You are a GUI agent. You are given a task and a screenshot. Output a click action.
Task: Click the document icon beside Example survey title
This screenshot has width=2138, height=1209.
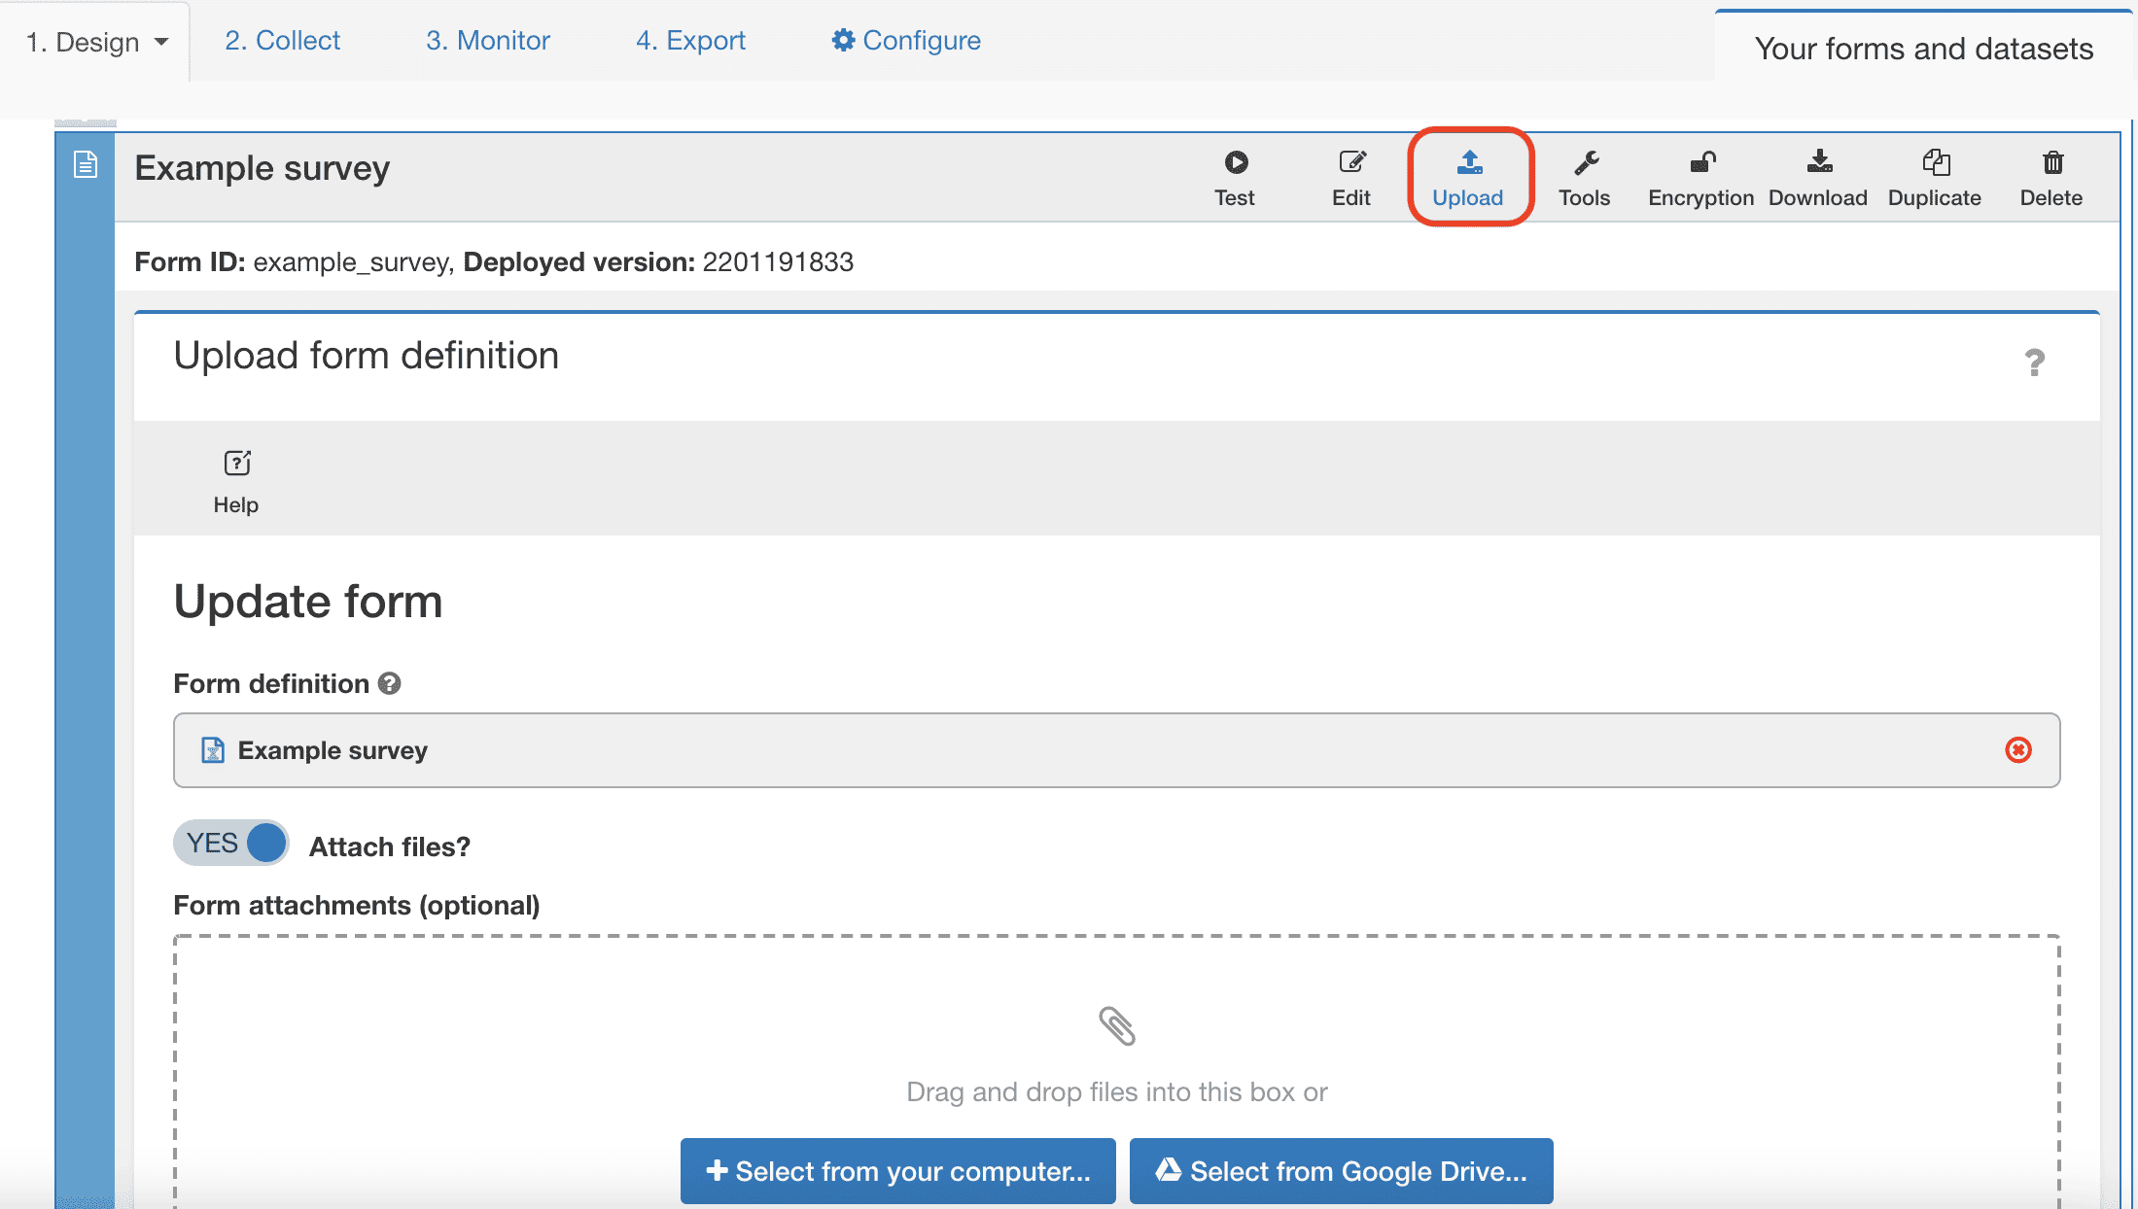[86, 164]
